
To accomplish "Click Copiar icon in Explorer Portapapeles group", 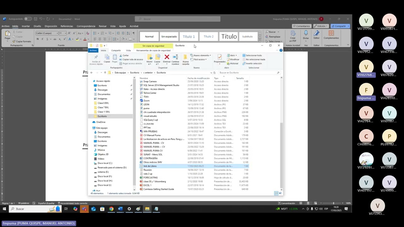I will pyautogui.click(x=107, y=57).
